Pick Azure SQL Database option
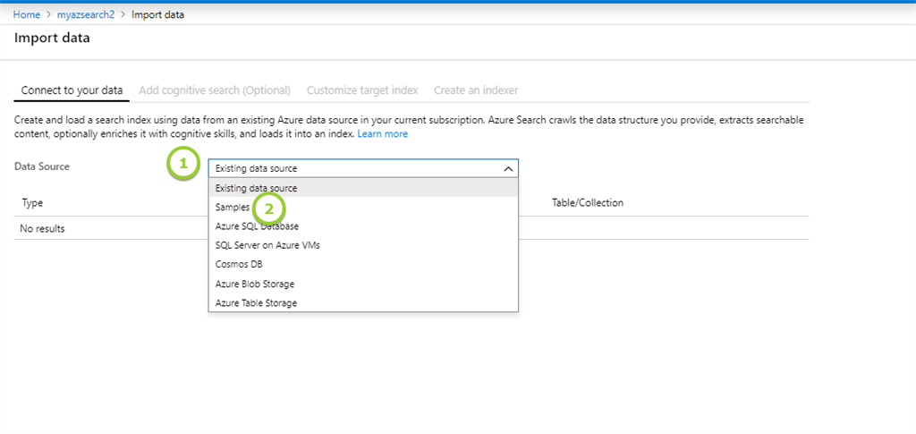Image resolution: width=916 pixels, height=434 pixels. click(x=363, y=226)
